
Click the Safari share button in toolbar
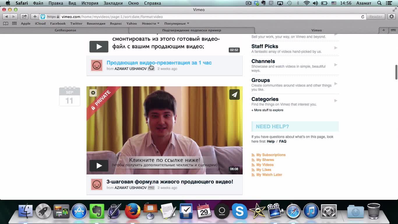pos(24,17)
